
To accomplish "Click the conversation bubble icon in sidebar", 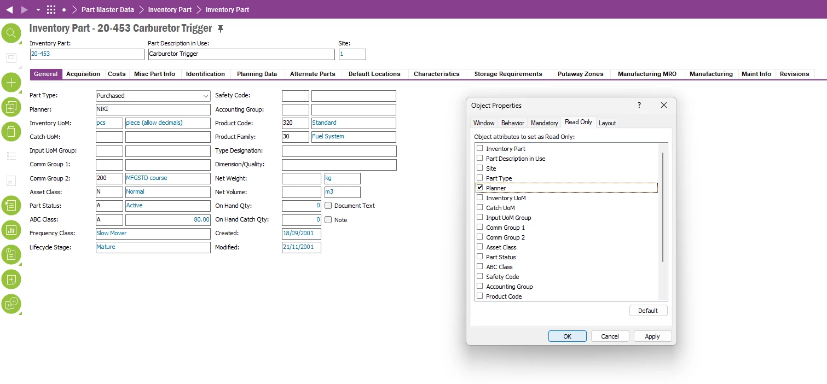I will pos(11,304).
